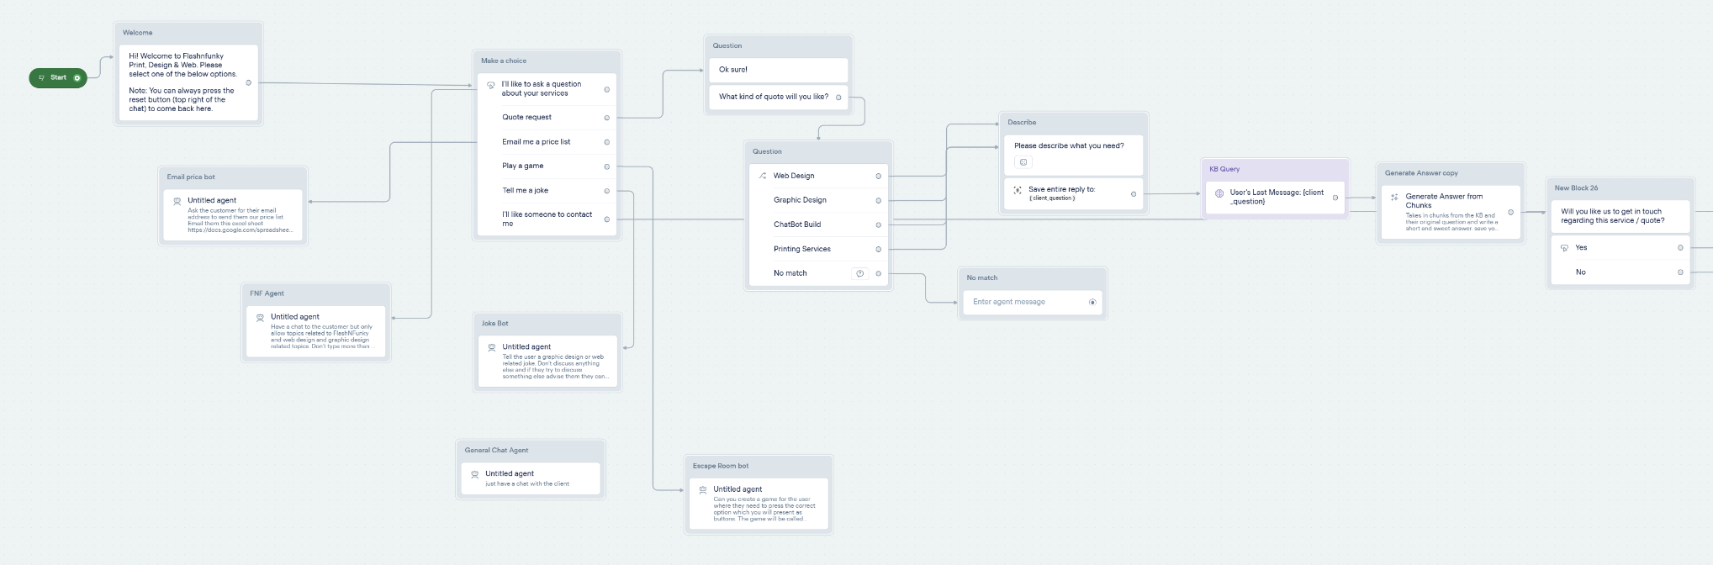The height and width of the screenshot is (565, 1713).
Task: Click the buttons icon beside Yes option
Action: pyautogui.click(x=1564, y=248)
